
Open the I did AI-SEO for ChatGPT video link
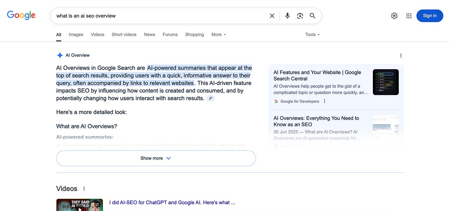(x=172, y=202)
